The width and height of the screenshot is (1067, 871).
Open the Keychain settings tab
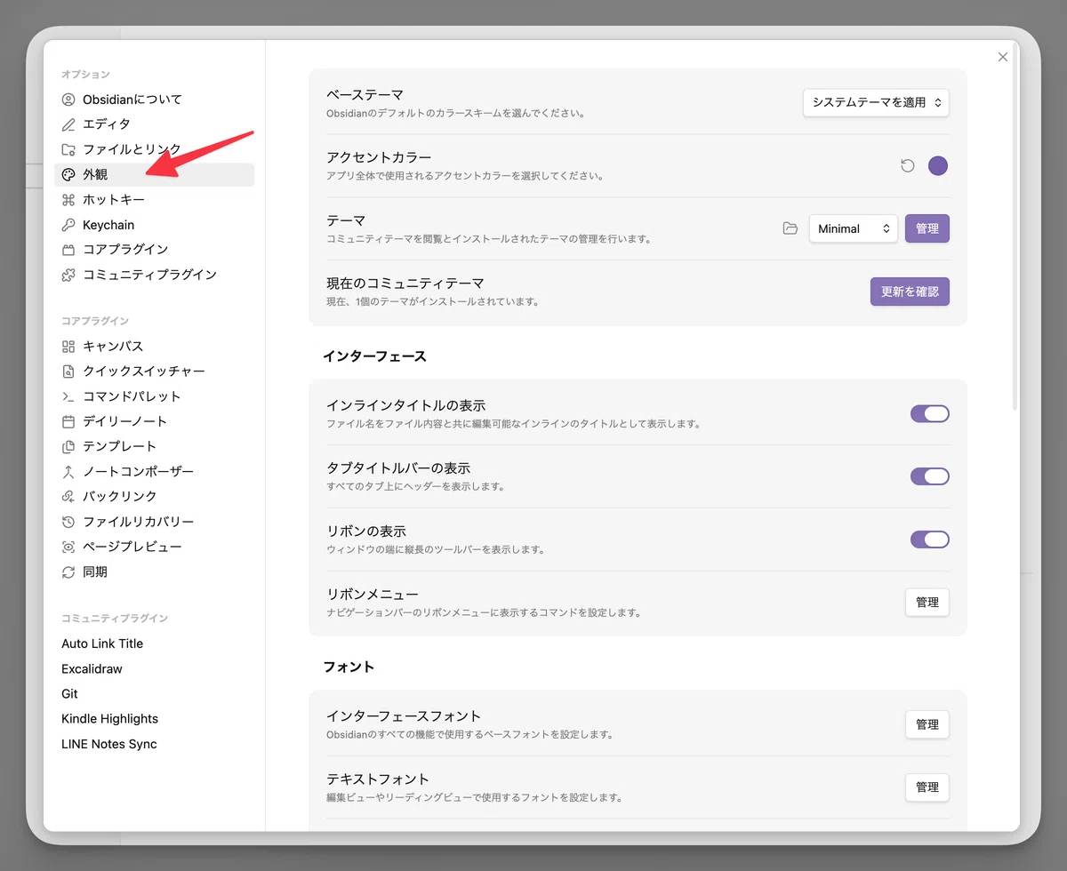pyautogui.click(x=154, y=225)
